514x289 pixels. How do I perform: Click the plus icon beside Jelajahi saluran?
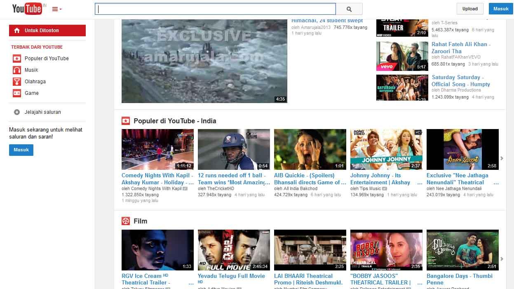(17, 112)
